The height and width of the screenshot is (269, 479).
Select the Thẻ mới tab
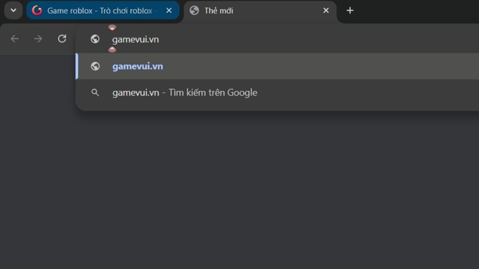tap(260, 11)
